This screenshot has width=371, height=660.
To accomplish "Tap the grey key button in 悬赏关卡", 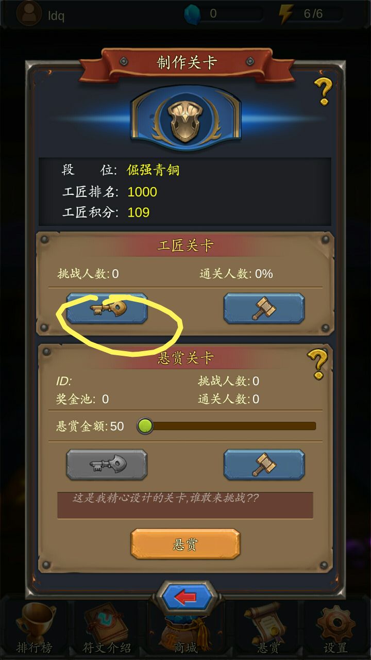I will pos(107,465).
